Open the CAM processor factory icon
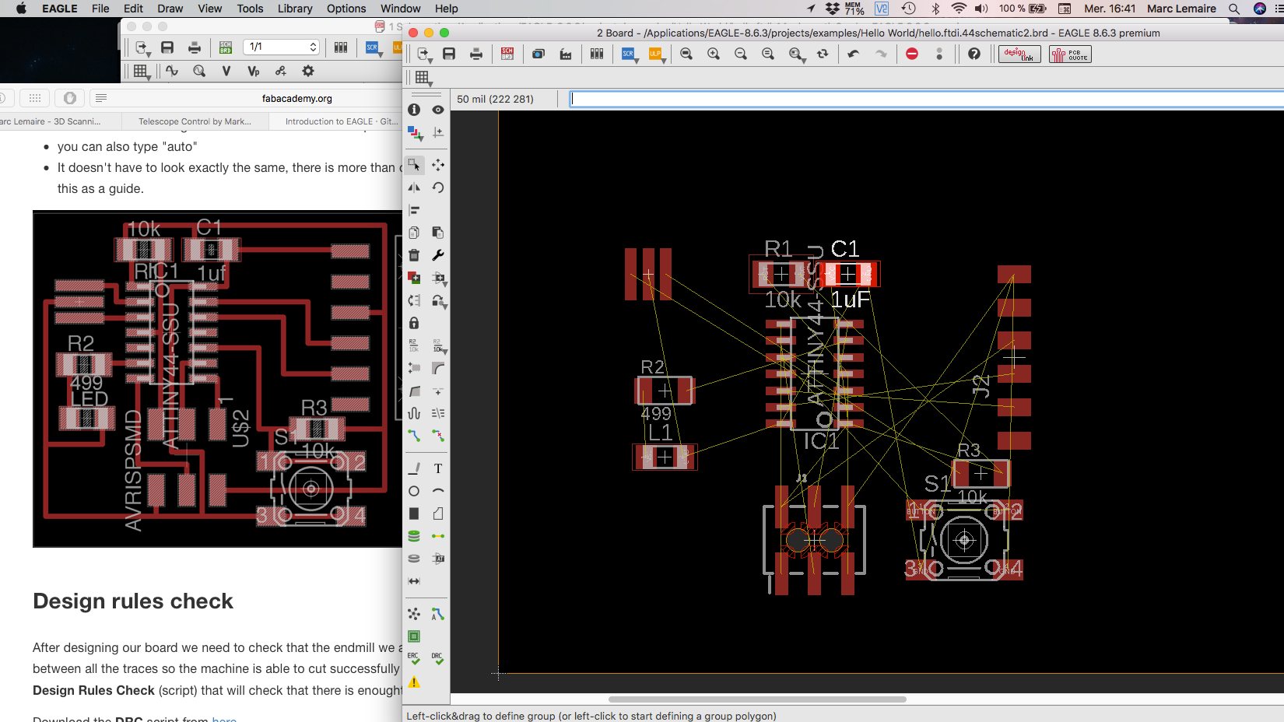 click(566, 54)
